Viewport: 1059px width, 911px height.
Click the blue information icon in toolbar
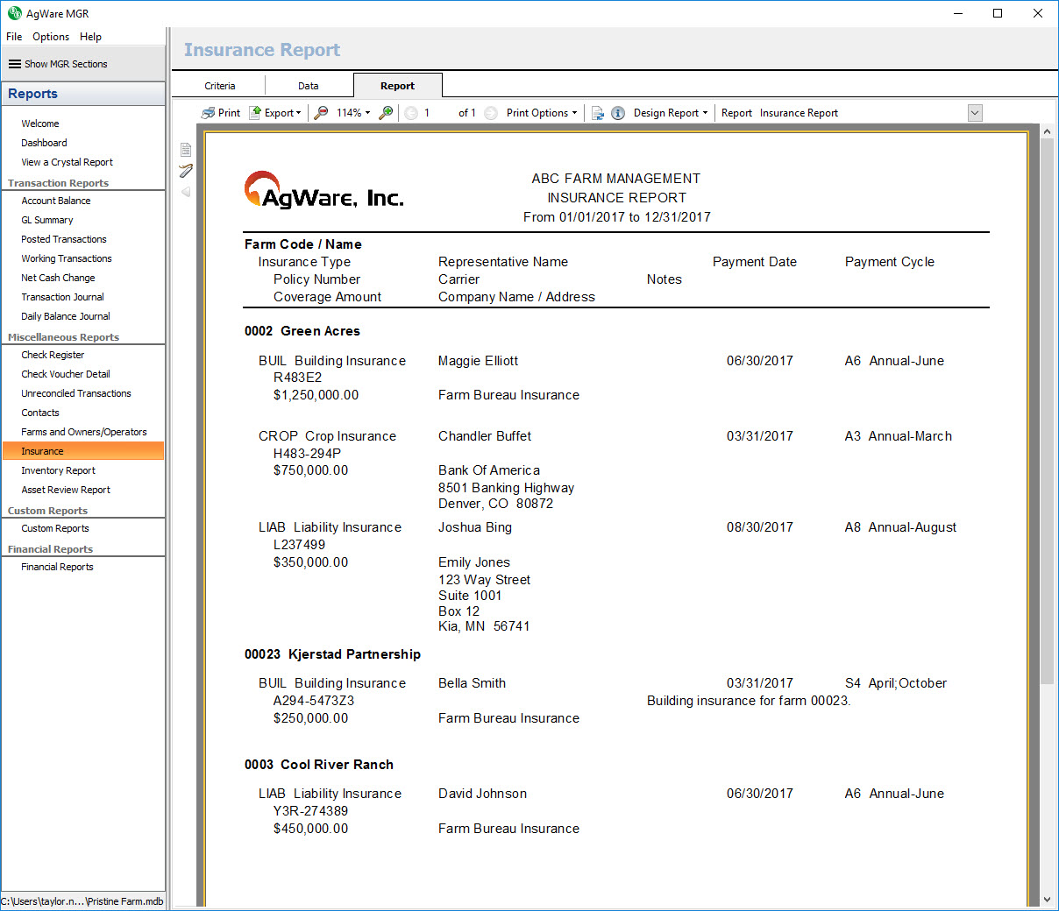[618, 113]
